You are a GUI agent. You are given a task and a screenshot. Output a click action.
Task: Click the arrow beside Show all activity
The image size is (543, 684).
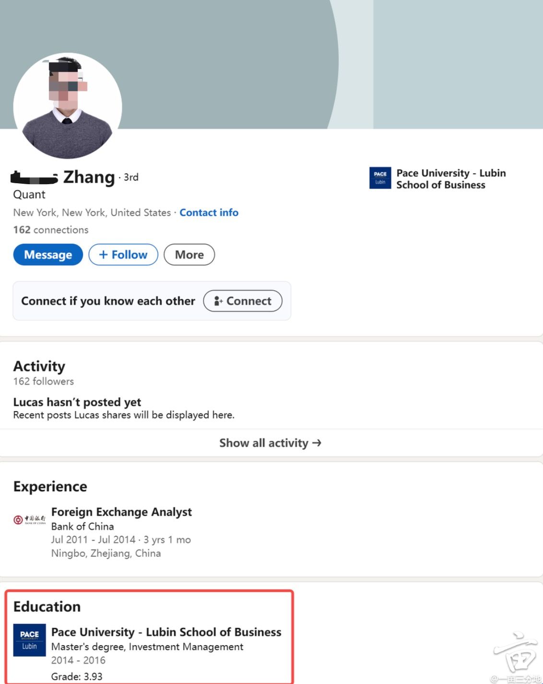tap(317, 443)
